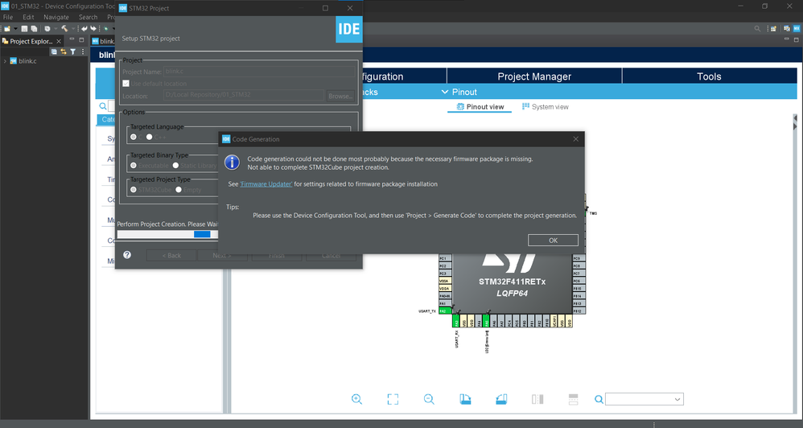Click the back navigation arrow icon

pos(84,29)
